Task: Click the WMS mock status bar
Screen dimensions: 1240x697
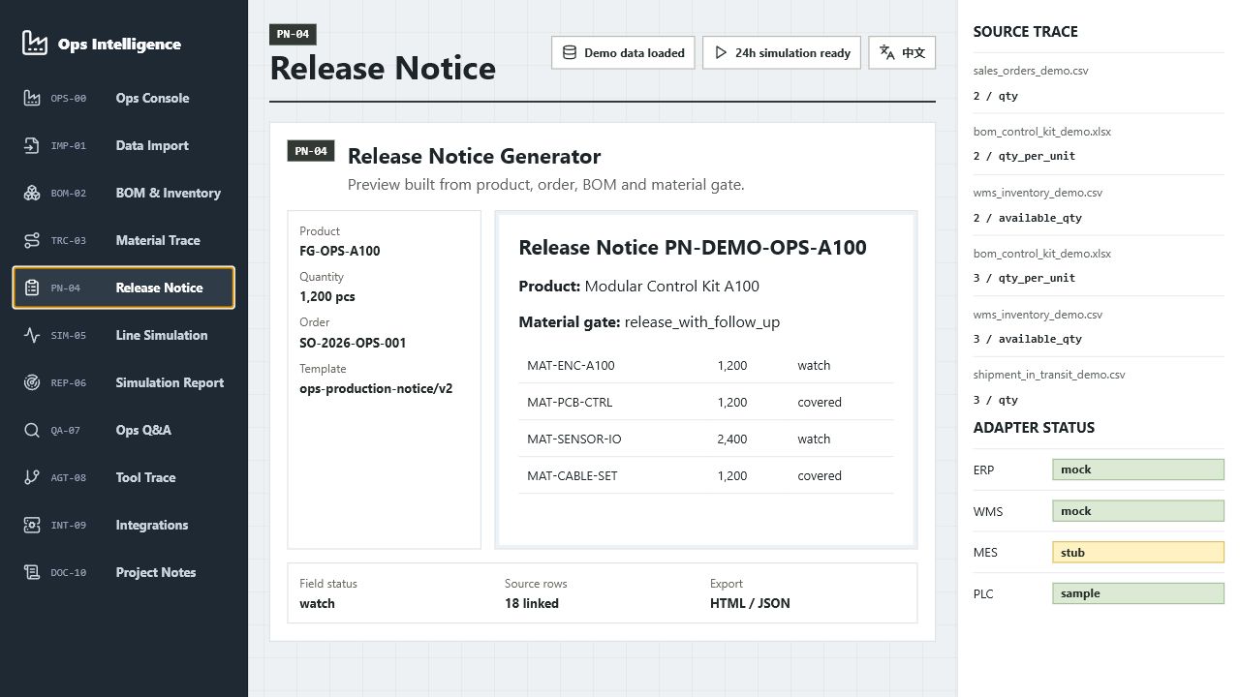Action: (1138, 511)
